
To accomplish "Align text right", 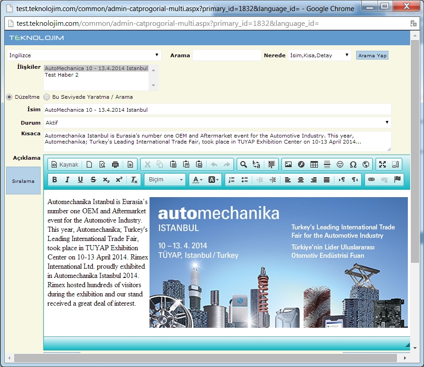I will pyautogui.click(x=314, y=180).
